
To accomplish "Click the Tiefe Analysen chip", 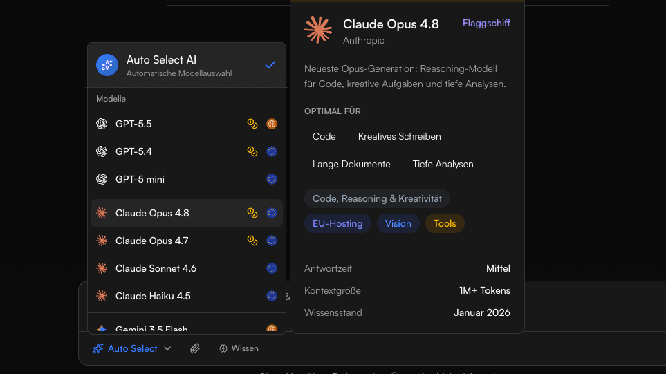I will [443, 164].
